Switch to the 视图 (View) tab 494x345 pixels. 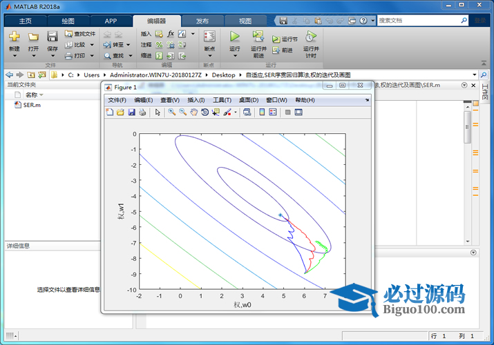[245, 21]
